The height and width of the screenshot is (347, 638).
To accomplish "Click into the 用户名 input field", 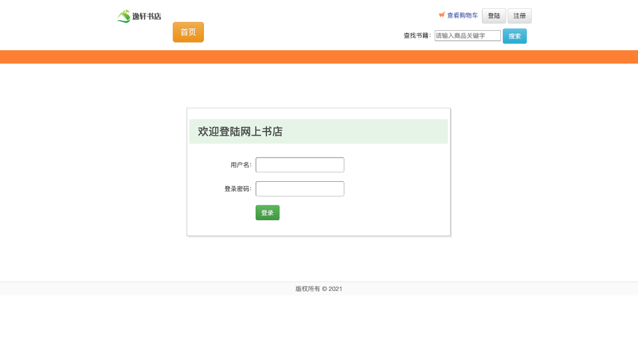I will click(x=300, y=165).
